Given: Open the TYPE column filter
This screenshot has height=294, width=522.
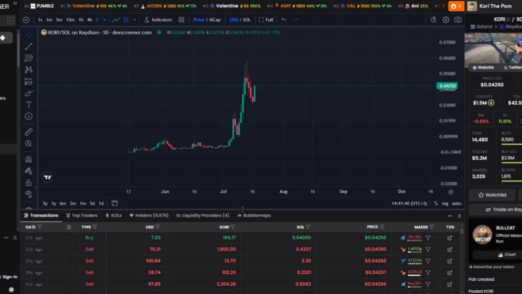Looking at the screenshot, I should 95,227.
